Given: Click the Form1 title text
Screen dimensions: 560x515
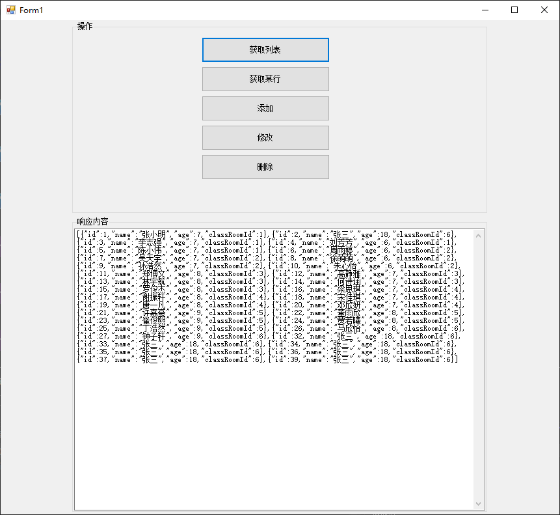Looking at the screenshot, I should (31, 10).
